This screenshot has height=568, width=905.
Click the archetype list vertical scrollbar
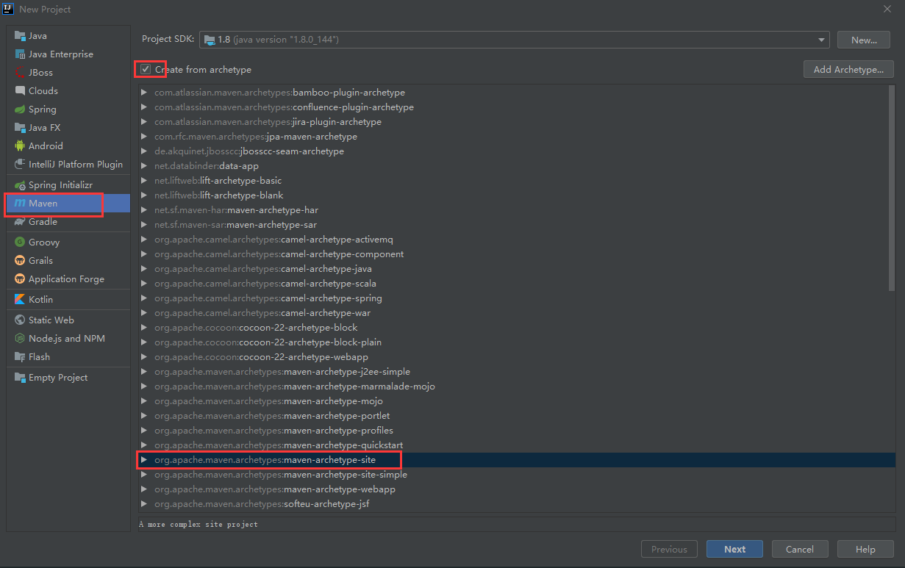pos(892,188)
